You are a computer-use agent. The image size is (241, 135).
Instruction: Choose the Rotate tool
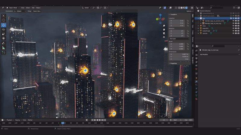point(4,29)
